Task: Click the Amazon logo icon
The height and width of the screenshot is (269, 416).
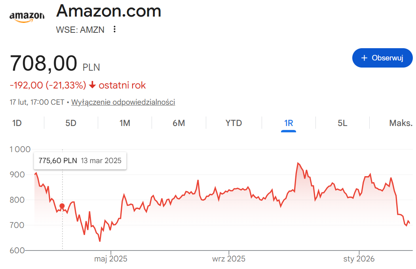Action: click(x=27, y=16)
